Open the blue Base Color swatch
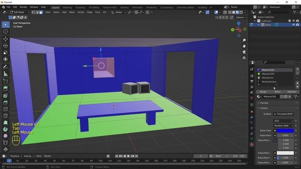 [x=285, y=131]
